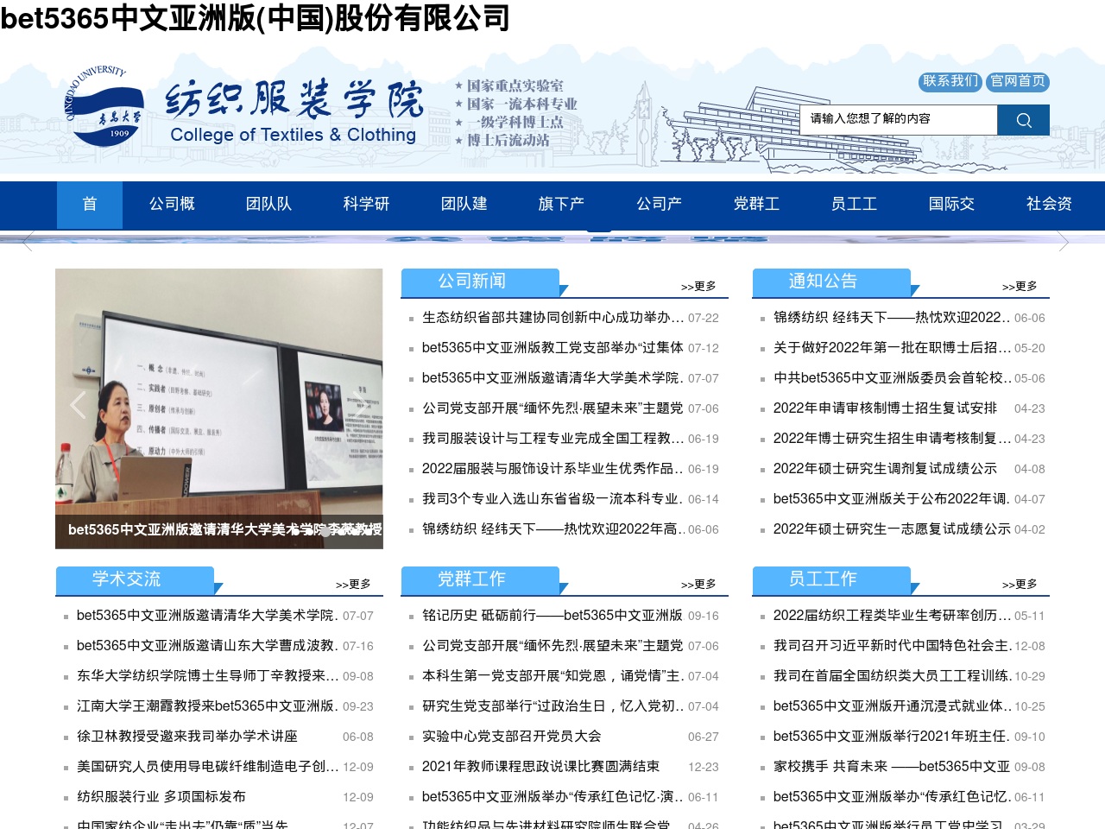The image size is (1105, 829).
Task: Open the 党群工 navigation menu
Action: [x=756, y=205]
